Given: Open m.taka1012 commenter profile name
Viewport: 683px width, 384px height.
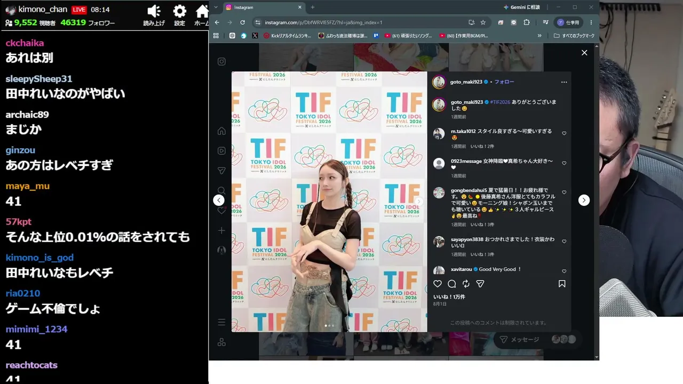Looking at the screenshot, I should (x=463, y=131).
